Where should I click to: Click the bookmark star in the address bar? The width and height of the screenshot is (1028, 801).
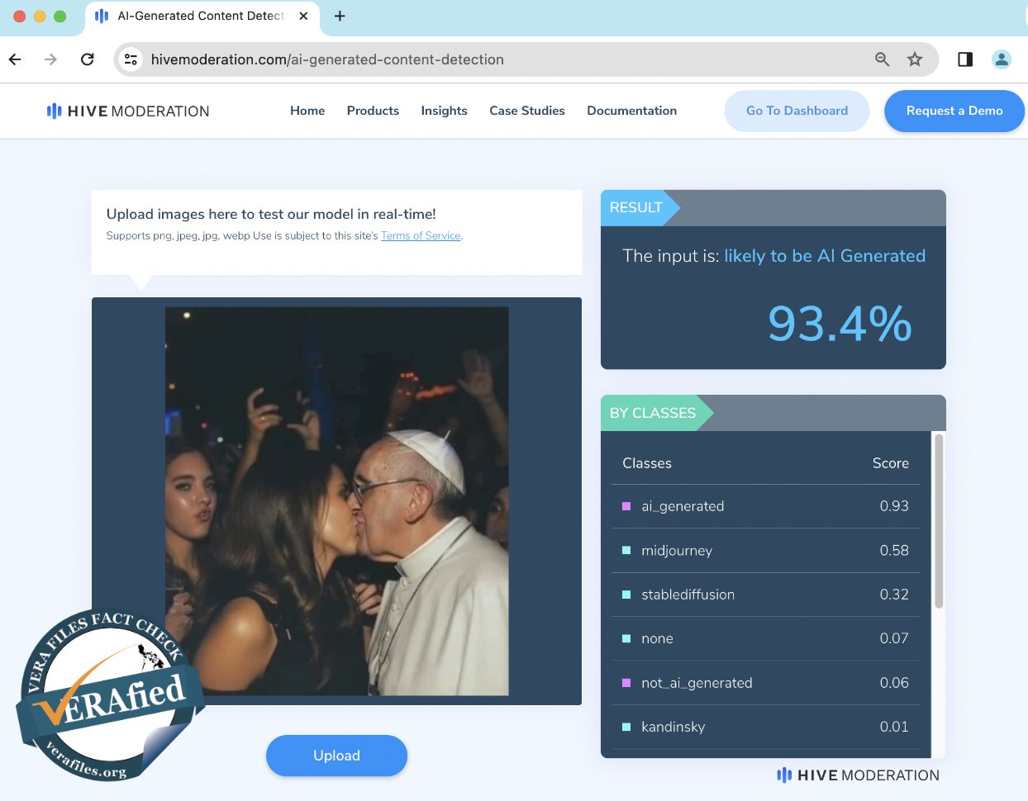point(915,59)
